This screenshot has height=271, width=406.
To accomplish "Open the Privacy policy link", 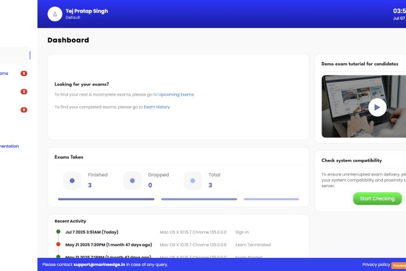I will click(x=376, y=265).
